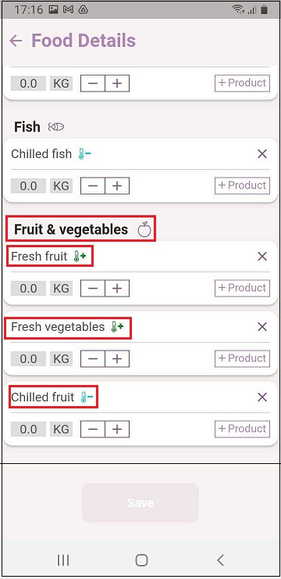Remove the Fresh fruit item

(x=262, y=257)
